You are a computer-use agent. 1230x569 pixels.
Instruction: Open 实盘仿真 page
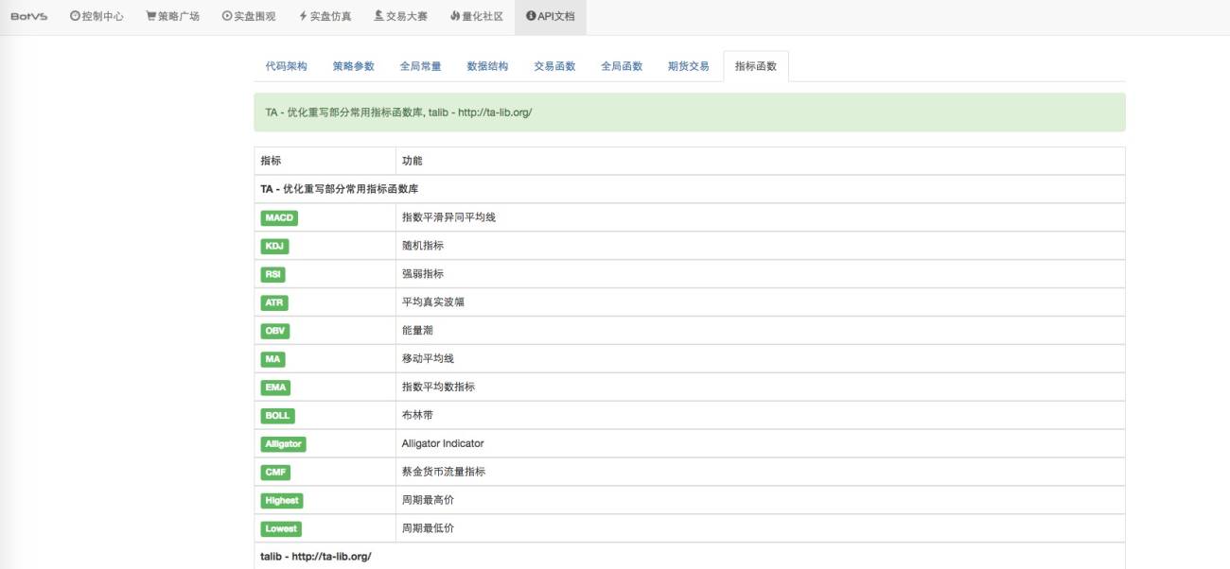coord(325,17)
